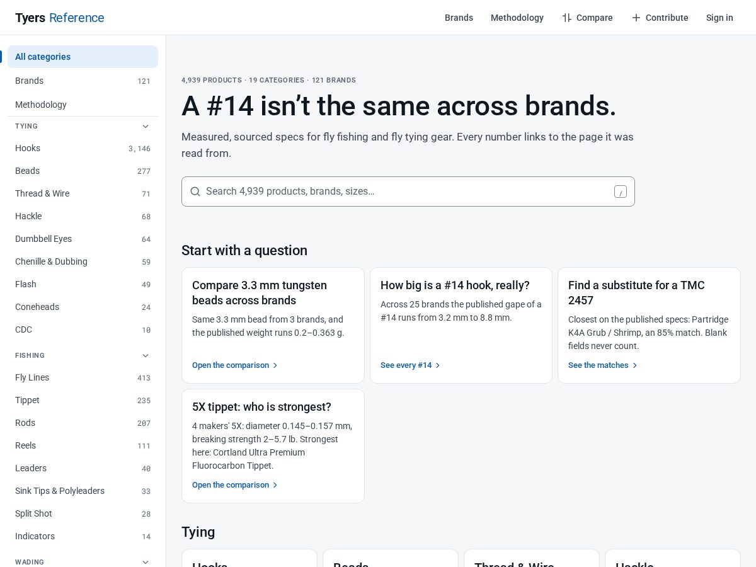Go to Tyers Reference home logo
The image size is (756, 567).
pos(60,18)
